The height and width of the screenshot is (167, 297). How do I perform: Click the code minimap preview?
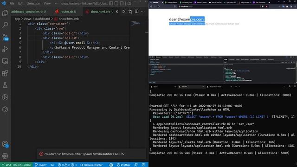tap(138, 24)
